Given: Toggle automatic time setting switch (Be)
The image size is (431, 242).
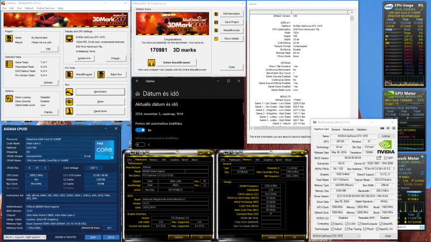Looking at the screenshot, I should click(x=140, y=130).
